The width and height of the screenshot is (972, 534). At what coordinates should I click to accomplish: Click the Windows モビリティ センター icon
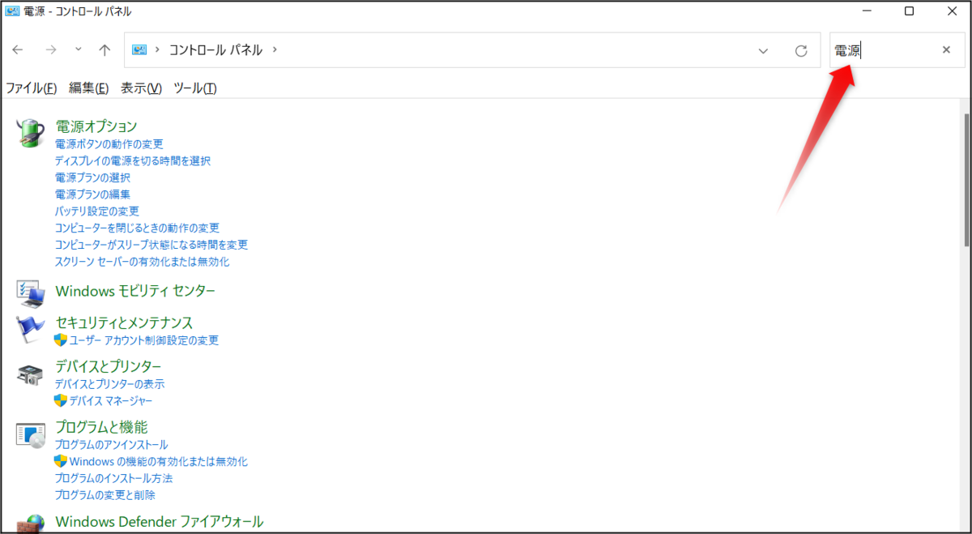click(x=31, y=294)
